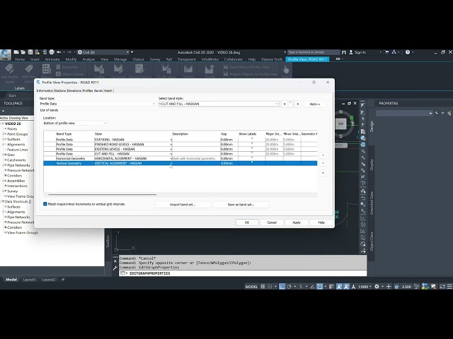Click the wrench icon beside command line
This screenshot has width=453, height=339.
(x=115, y=268)
